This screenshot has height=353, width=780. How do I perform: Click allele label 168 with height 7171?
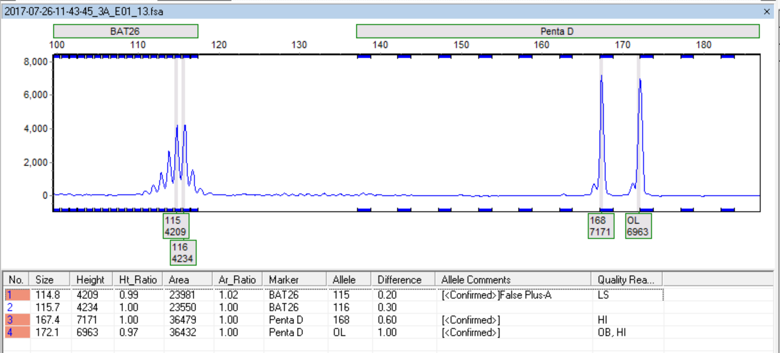pos(600,226)
